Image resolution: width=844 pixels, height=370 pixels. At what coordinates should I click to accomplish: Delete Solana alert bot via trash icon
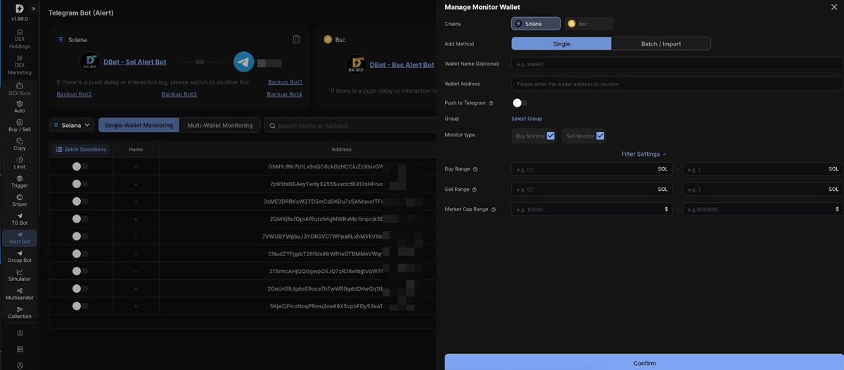[x=296, y=39]
